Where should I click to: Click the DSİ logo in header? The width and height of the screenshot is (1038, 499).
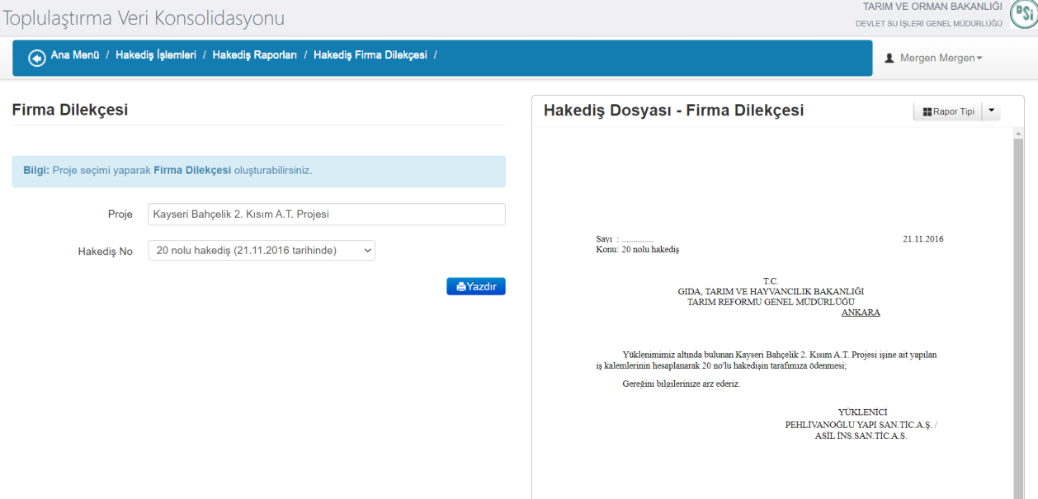[1024, 14]
